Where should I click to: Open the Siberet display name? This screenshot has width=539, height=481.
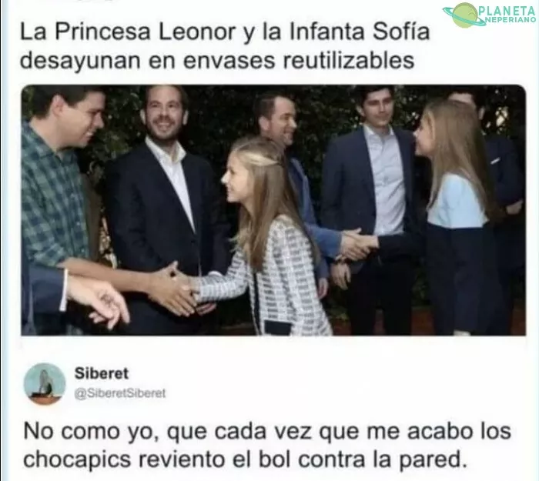click(x=102, y=373)
